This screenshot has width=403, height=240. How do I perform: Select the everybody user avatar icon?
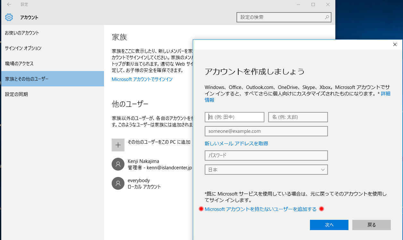click(118, 183)
